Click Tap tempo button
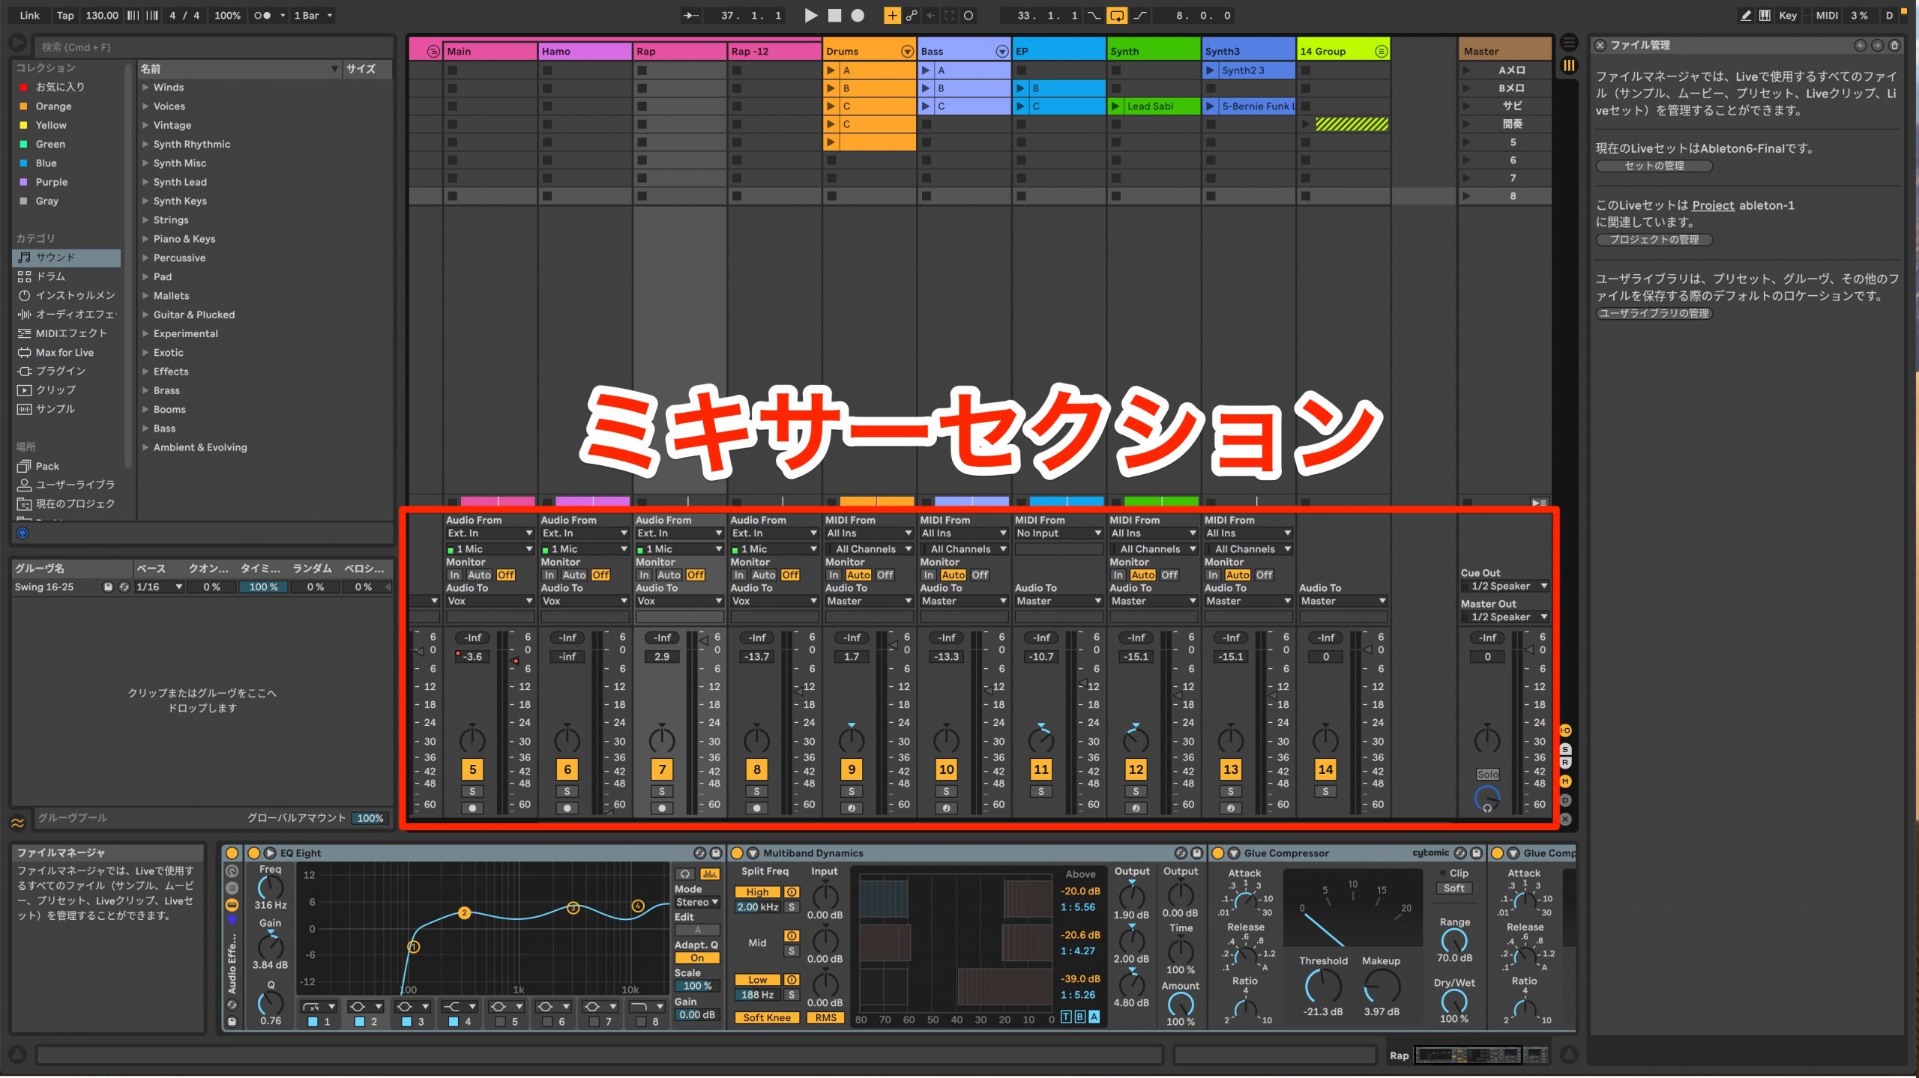Viewport: 1919px width, 1078px height. pos(65,15)
